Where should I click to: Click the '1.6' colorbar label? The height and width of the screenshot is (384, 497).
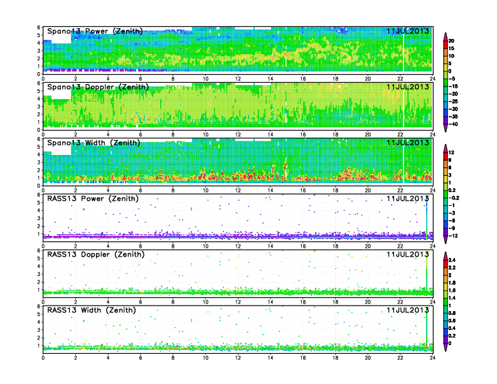coord(452,291)
